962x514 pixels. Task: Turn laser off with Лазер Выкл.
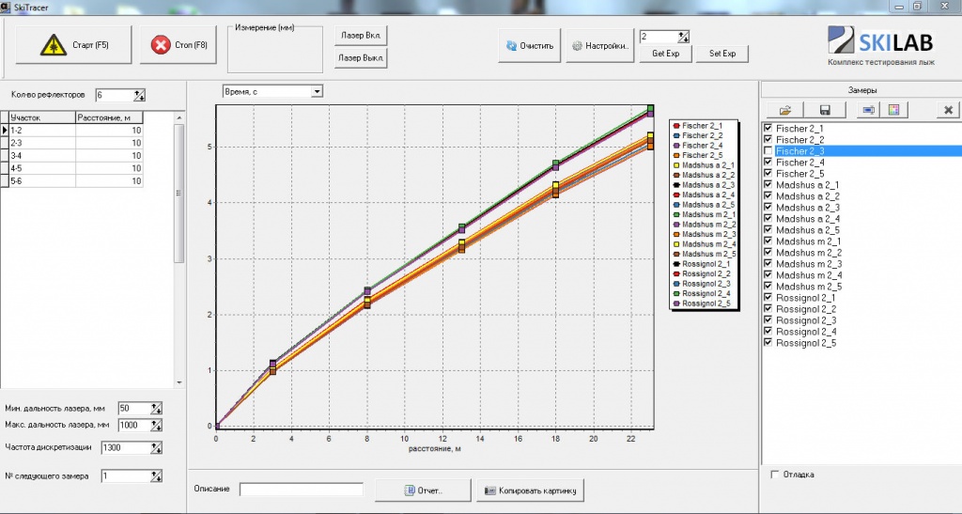(x=361, y=57)
